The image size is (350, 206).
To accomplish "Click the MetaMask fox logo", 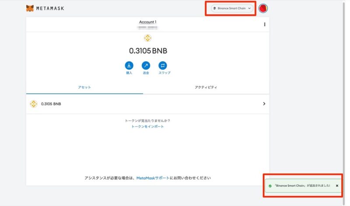I will coord(30,8).
